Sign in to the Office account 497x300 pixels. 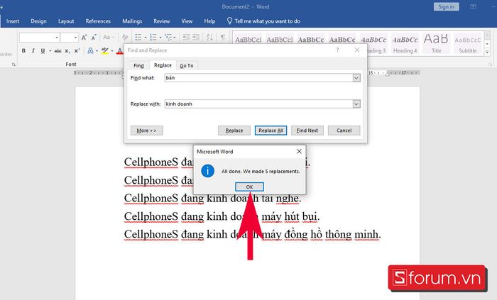447,6
